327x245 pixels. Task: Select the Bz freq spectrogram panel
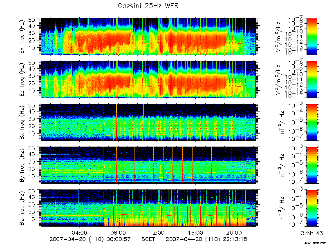(148, 208)
